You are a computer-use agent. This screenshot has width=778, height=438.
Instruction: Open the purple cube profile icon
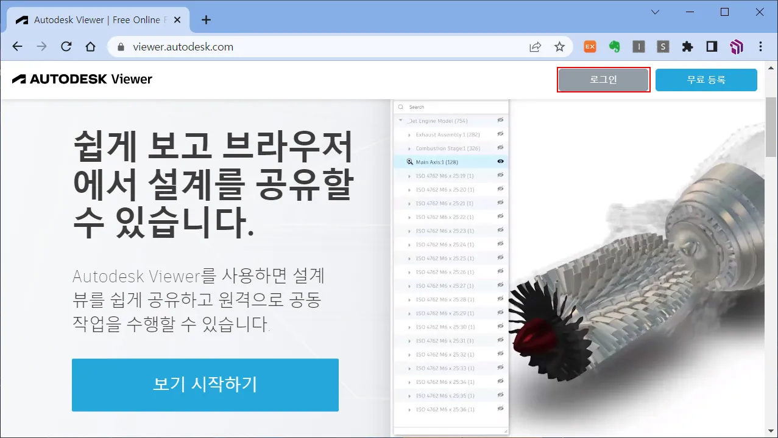(x=736, y=46)
